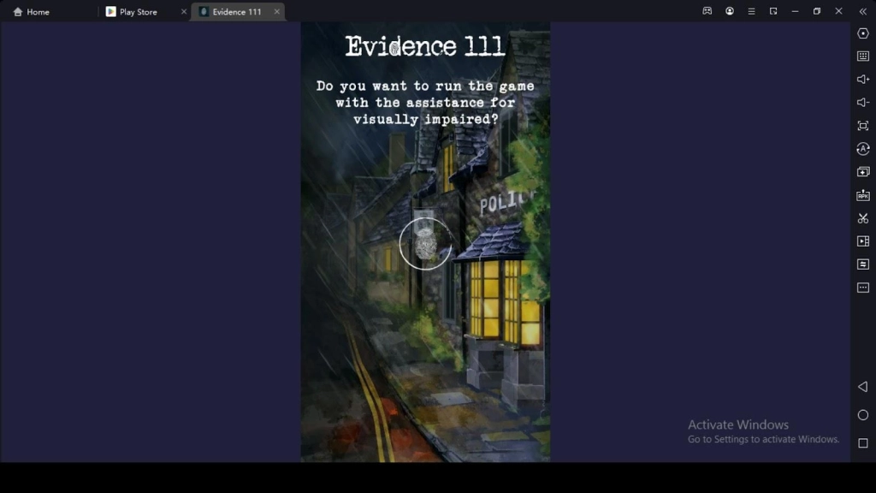Open the account profile icon in the title bar
876x493 pixels.
click(x=729, y=11)
